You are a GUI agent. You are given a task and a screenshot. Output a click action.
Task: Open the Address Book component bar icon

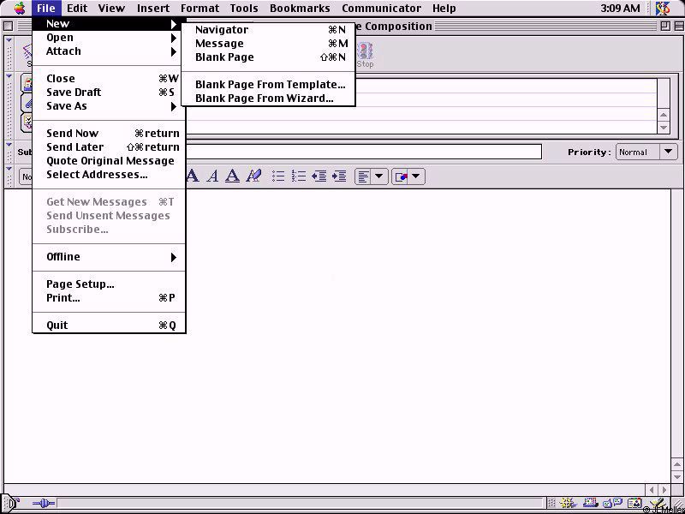634,503
